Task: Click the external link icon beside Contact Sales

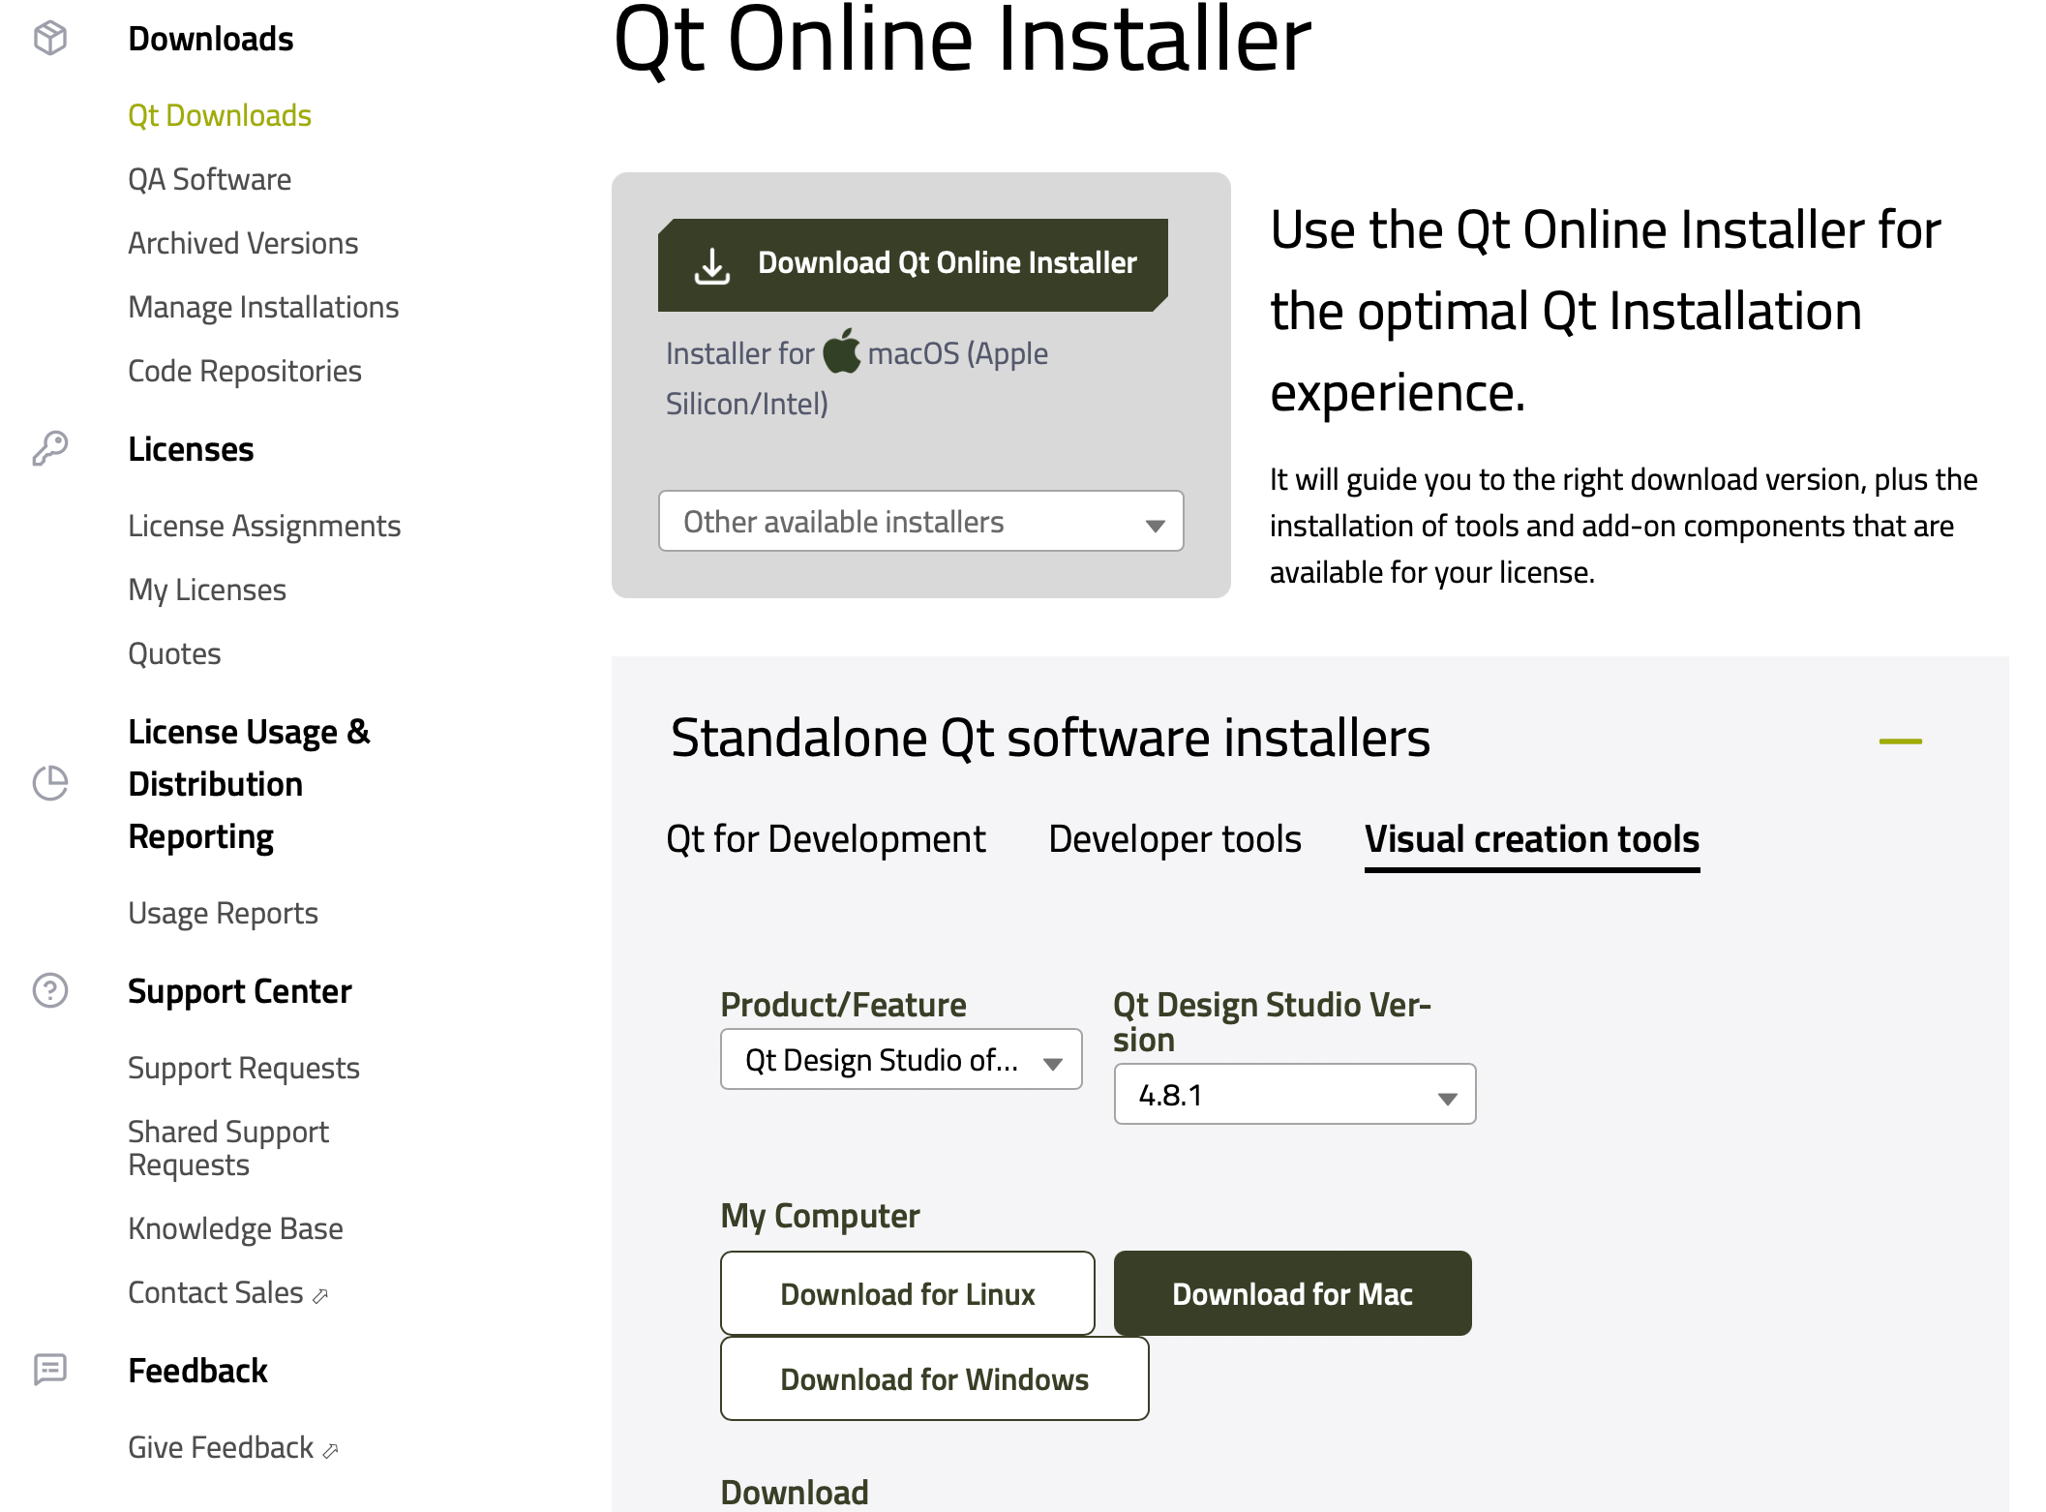Action: (321, 1295)
